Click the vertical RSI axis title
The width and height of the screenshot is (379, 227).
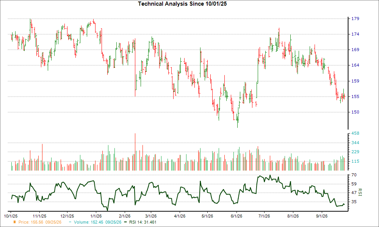[360, 192]
